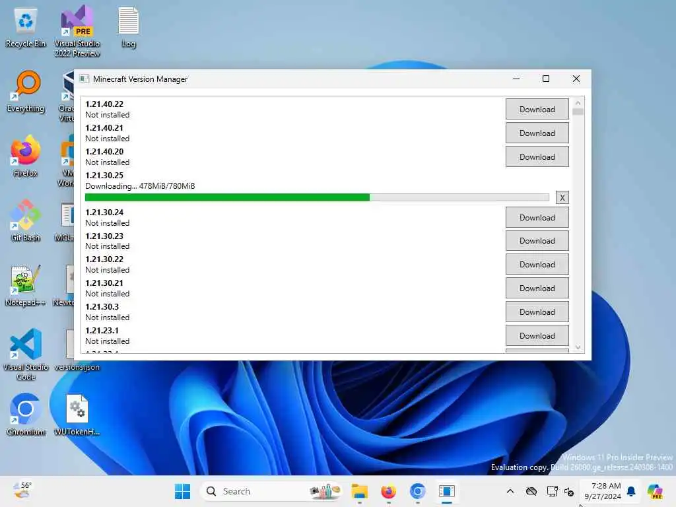This screenshot has height=507, width=676.
Task: Click scrollbar up arrow in version list
Action: (x=578, y=103)
